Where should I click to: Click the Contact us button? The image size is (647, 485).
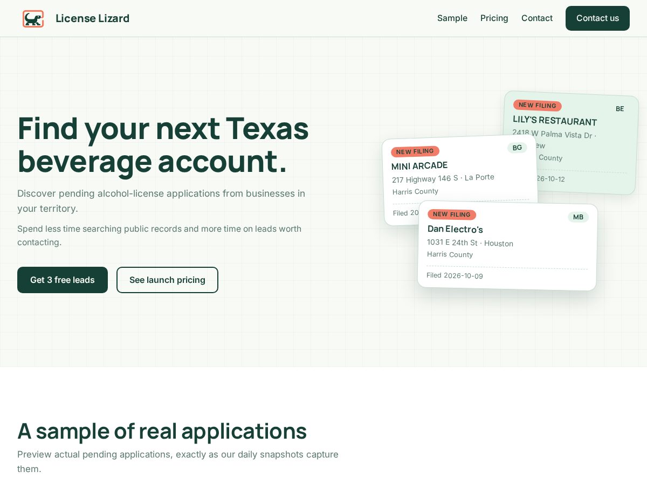[x=597, y=18]
